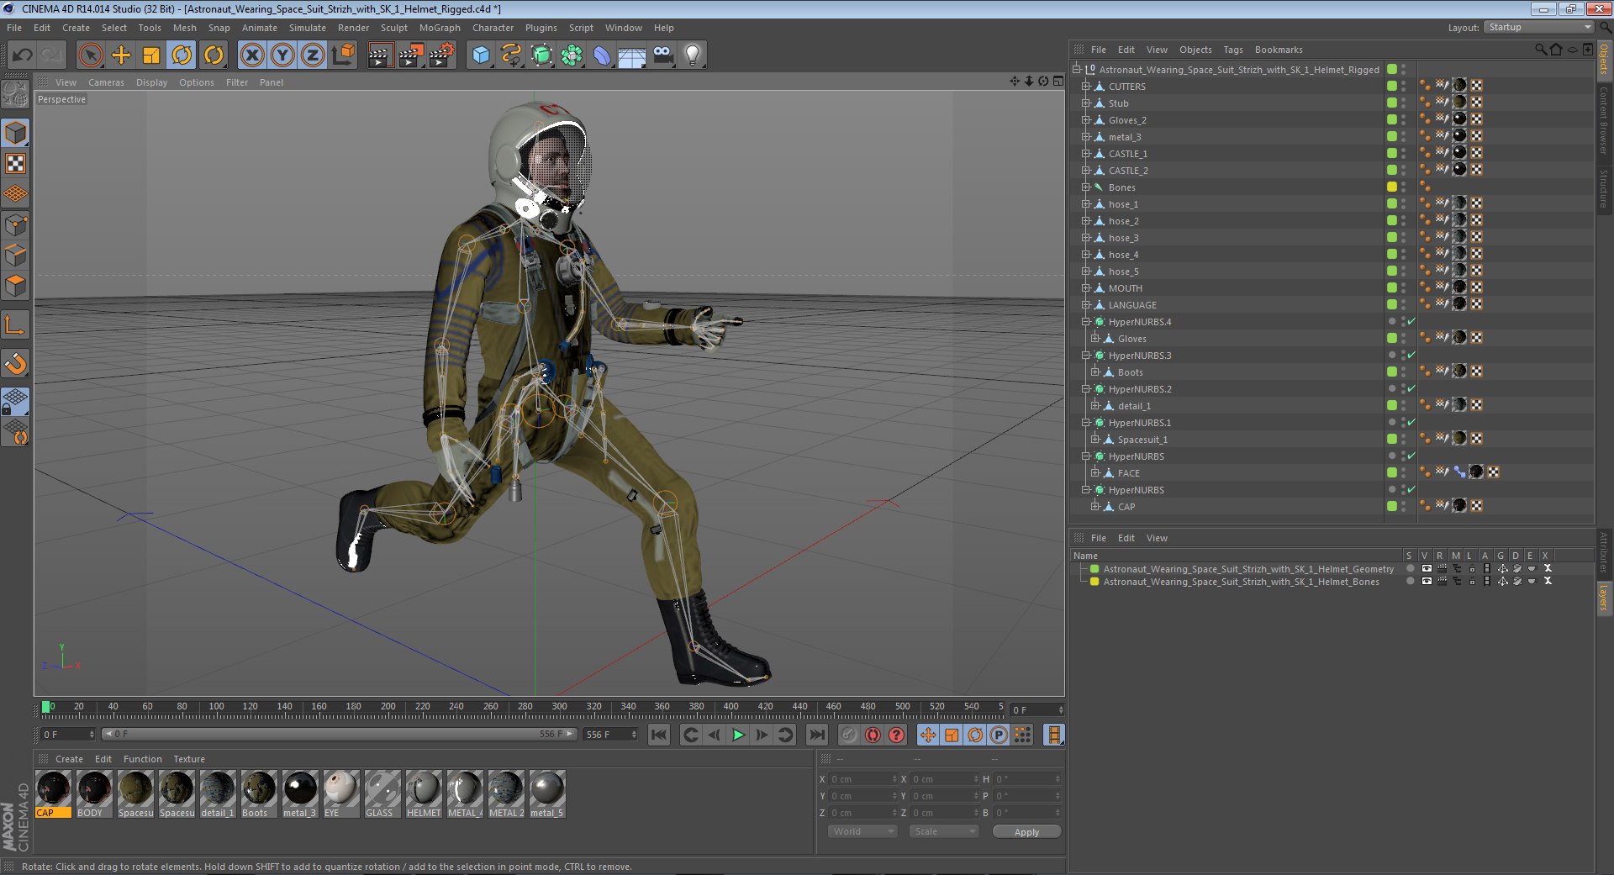The height and width of the screenshot is (875, 1614).
Task: Open the Layout Startup dropdown
Action: pos(1539,28)
